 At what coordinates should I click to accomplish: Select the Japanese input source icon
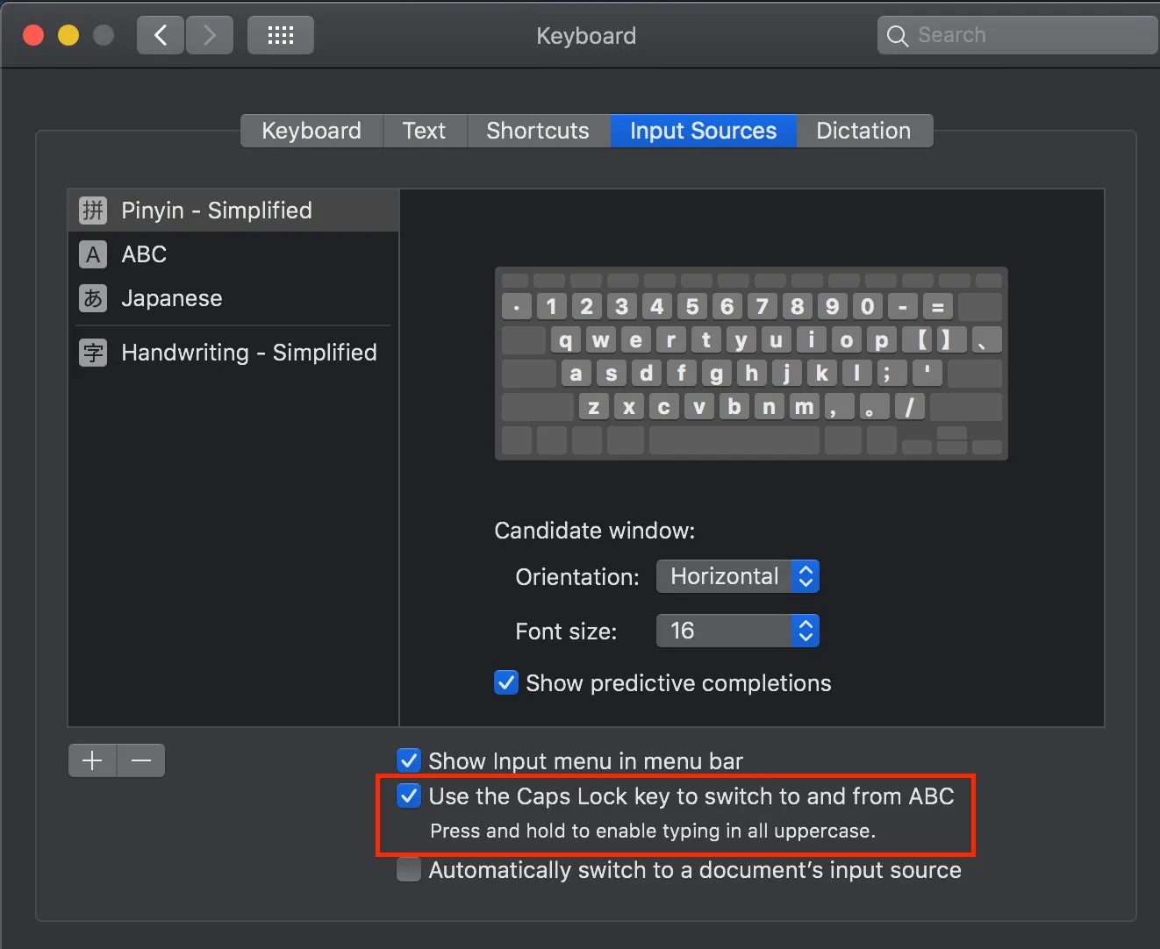point(92,298)
